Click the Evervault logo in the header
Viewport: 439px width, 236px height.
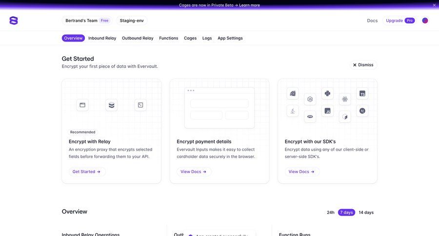[x=14, y=20]
